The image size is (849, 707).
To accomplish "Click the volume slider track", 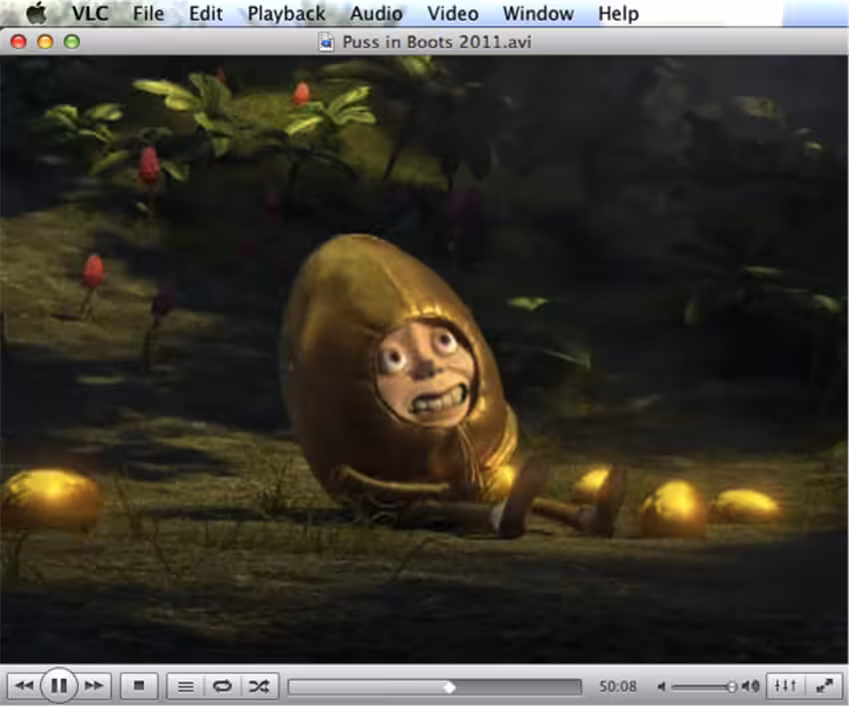I will pyautogui.click(x=702, y=687).
